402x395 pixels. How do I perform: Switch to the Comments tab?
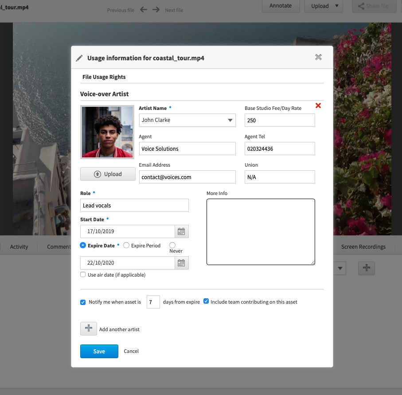tap(59, 247)
